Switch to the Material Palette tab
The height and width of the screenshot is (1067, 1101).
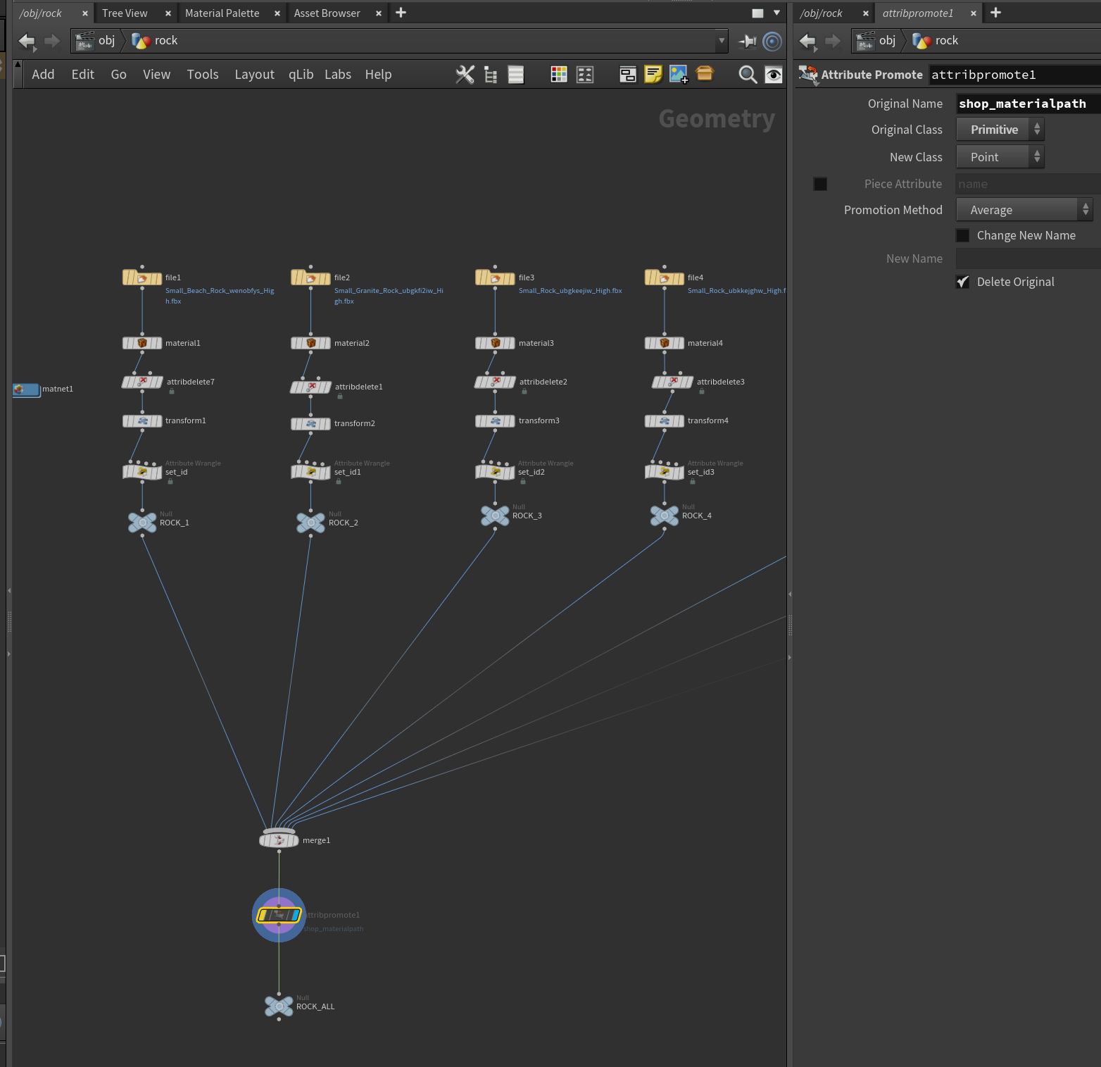(222, 13)
